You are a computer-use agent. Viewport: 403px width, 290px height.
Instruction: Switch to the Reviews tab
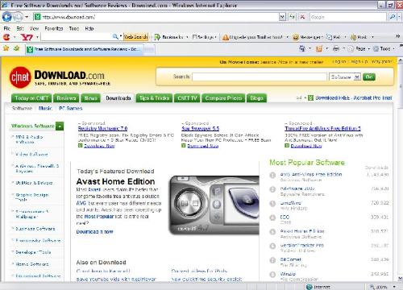pyautogui.click(x=66, y=98)
